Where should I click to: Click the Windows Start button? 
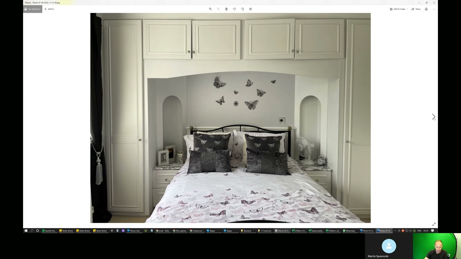pyautogui.click(x=26, y=231)
